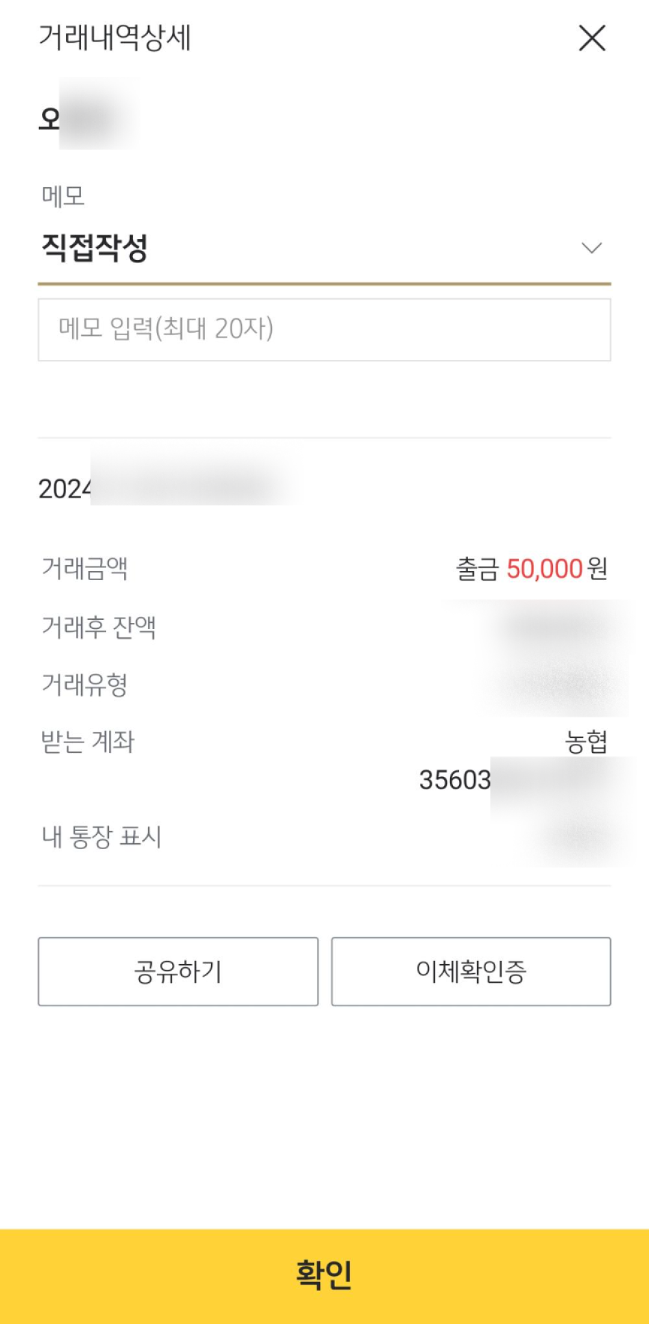Click the 내 통장 표시 label
Viewport: 649px width, 1324px height.
tap(101, 837)
